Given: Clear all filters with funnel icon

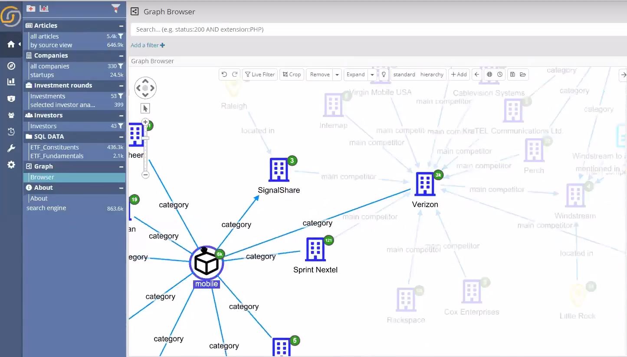Looking at the screenshot, I should point(115,8).
